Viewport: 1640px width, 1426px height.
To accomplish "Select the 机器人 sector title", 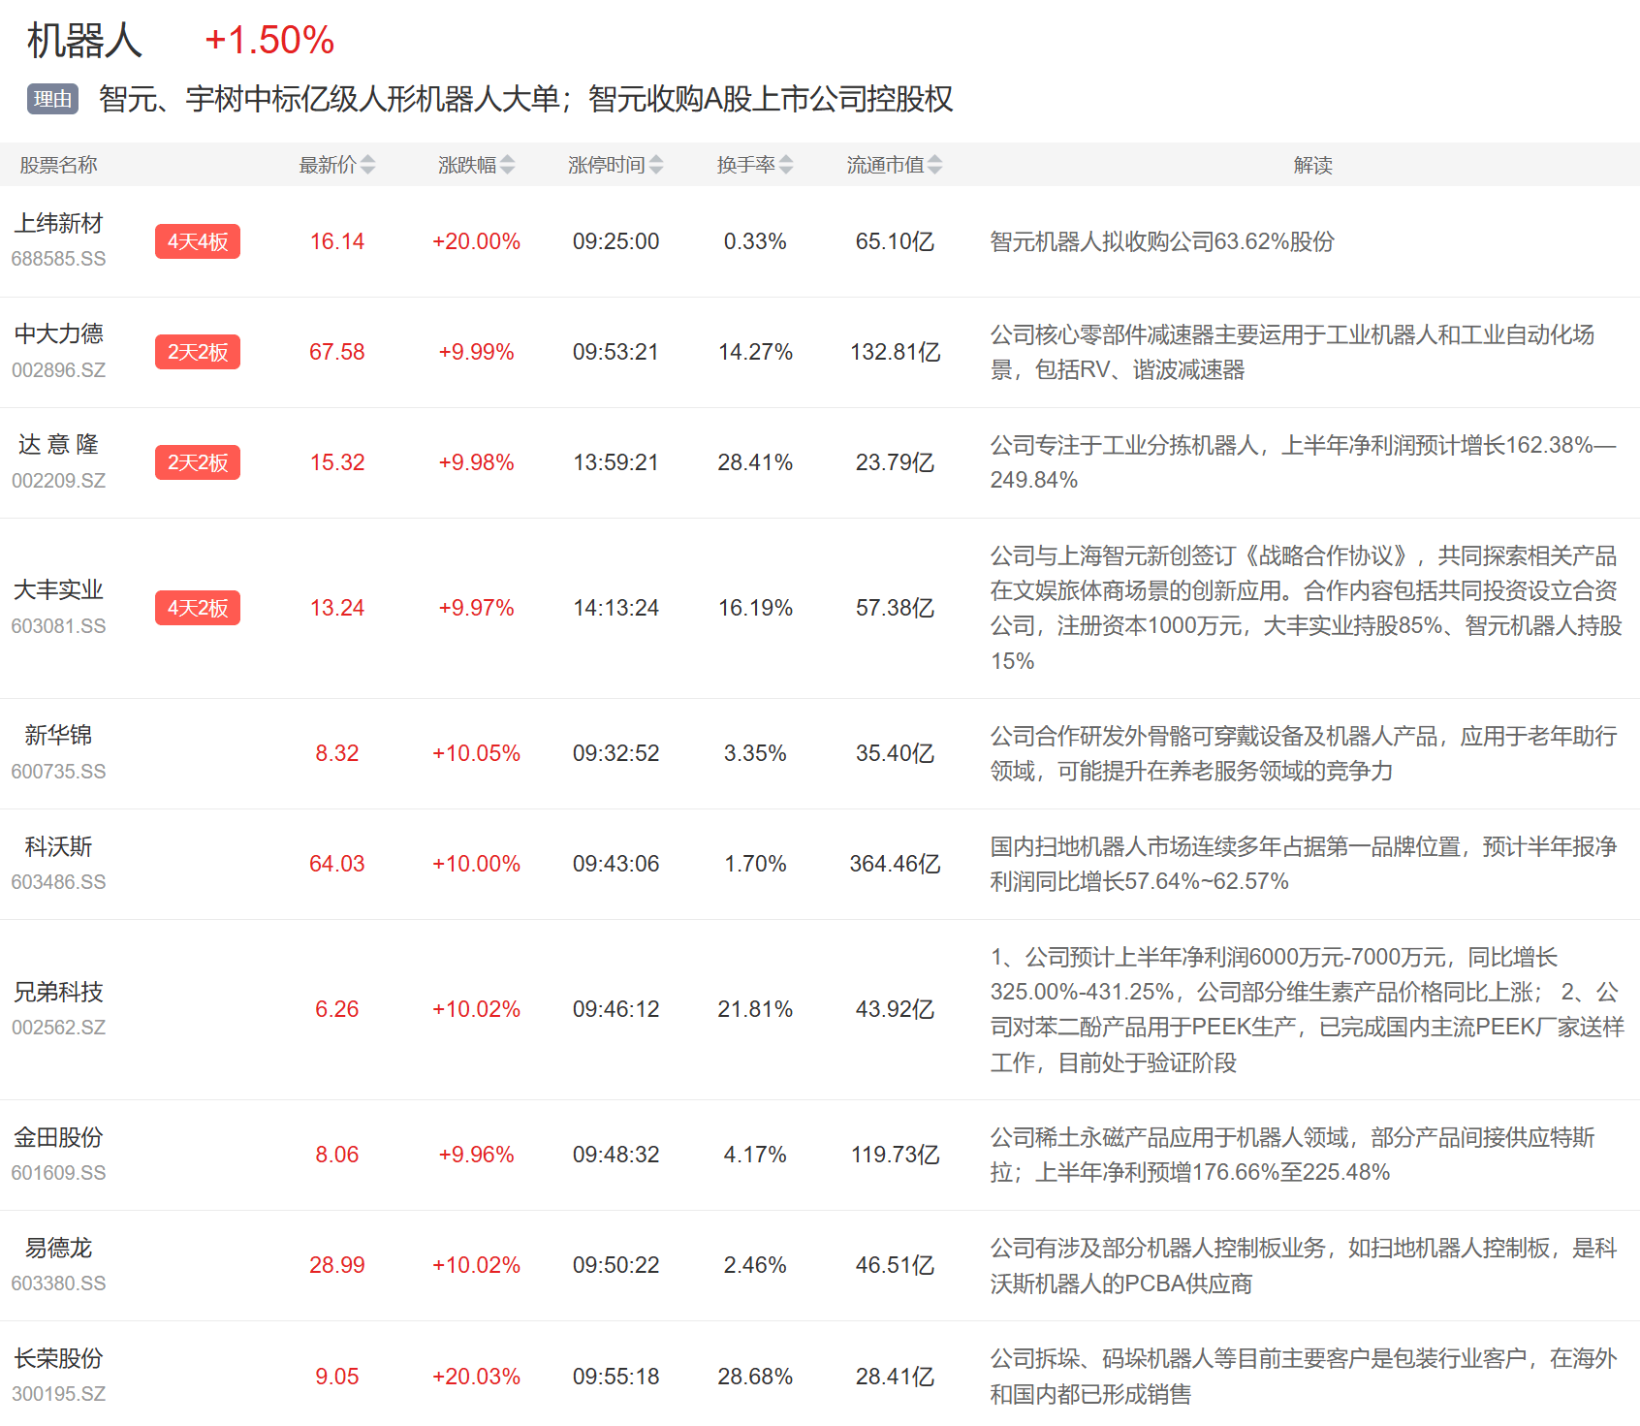I will pyautogui.click(x=84, y=41).
